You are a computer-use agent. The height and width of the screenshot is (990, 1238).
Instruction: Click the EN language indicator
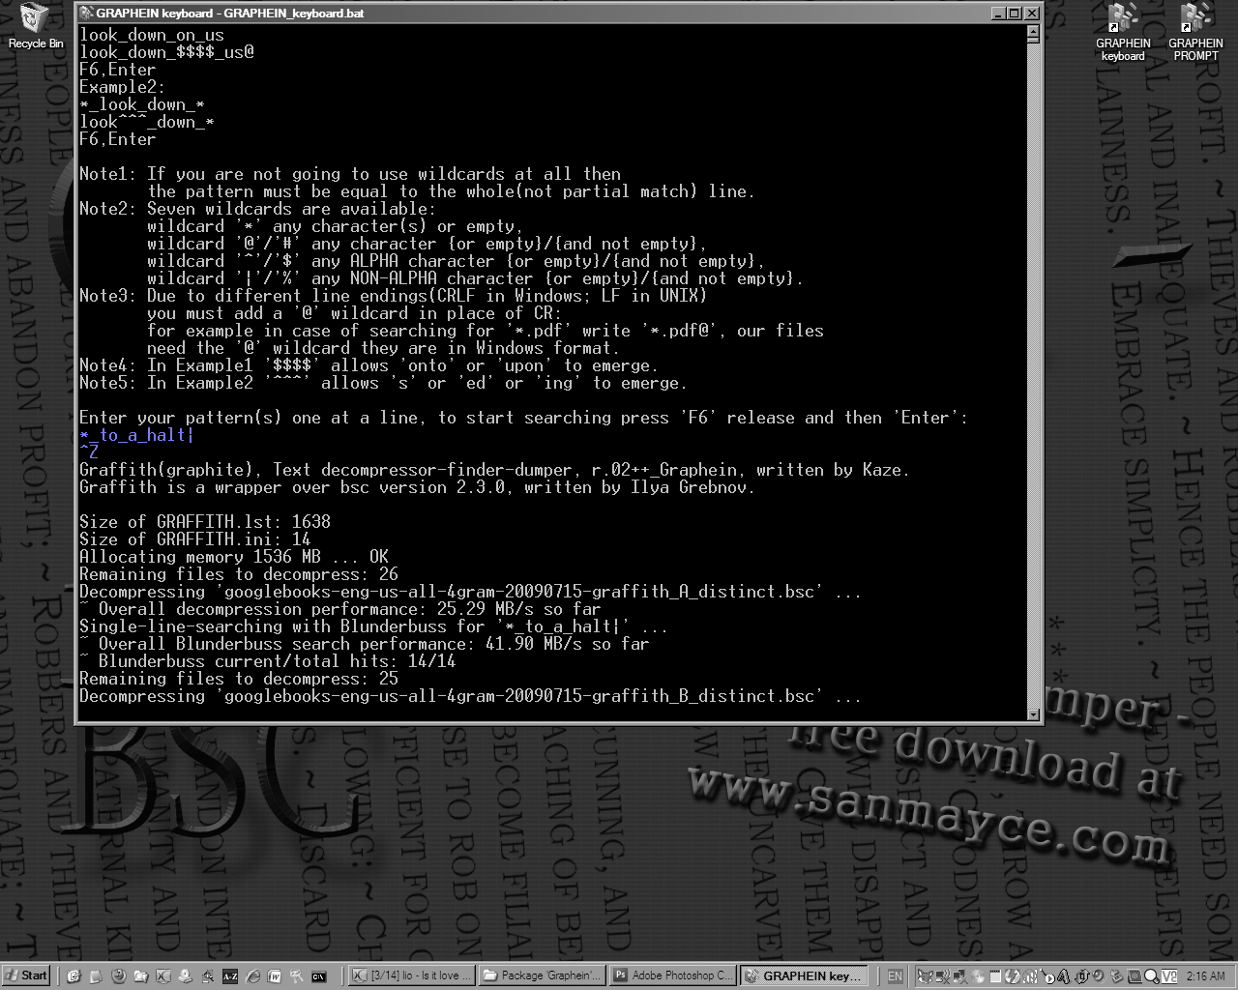click(895, 976)
